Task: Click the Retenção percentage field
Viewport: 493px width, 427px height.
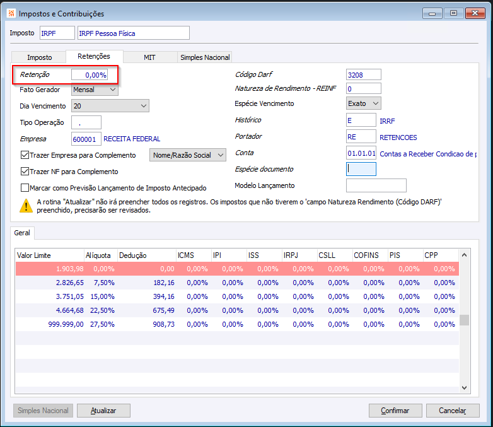Action: pos(90,75)
